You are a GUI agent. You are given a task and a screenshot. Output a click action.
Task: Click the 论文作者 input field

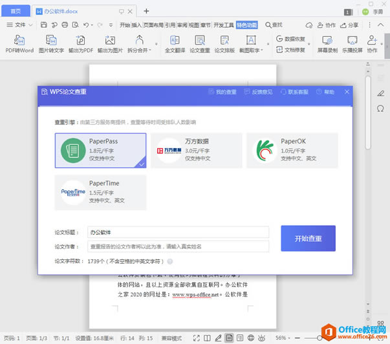coord(178,246)
